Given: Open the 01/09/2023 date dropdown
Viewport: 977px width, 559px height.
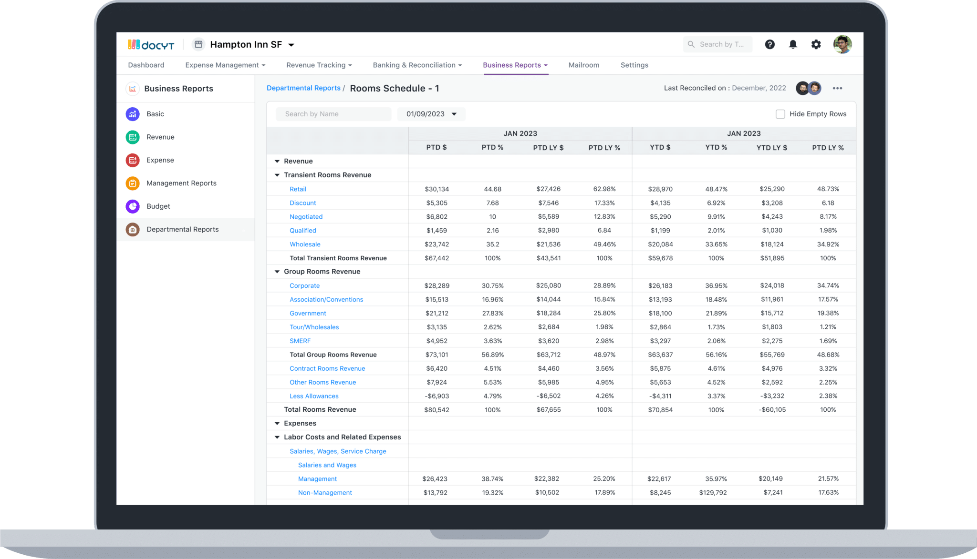Looking at the screenshot, I should click(431, 114).
